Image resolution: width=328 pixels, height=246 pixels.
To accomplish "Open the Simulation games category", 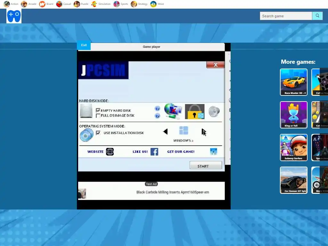I will click(x=101, y=4).
